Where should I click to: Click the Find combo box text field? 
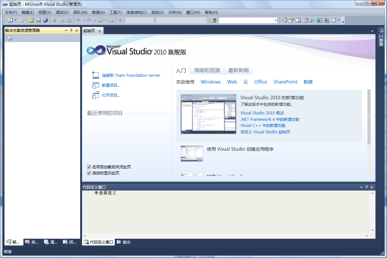[246, 21]
